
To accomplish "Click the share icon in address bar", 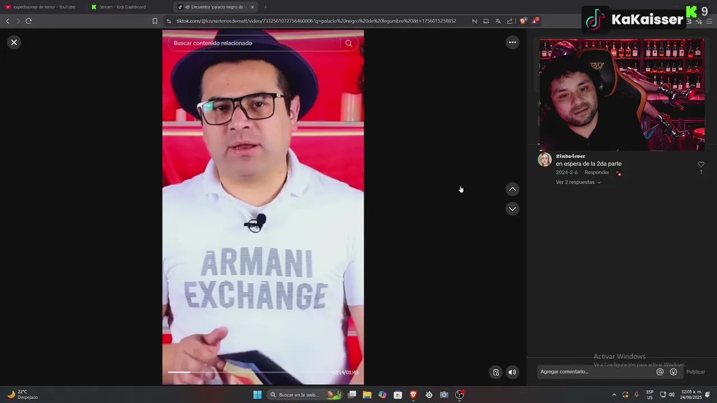I will (x=509, y=21).
